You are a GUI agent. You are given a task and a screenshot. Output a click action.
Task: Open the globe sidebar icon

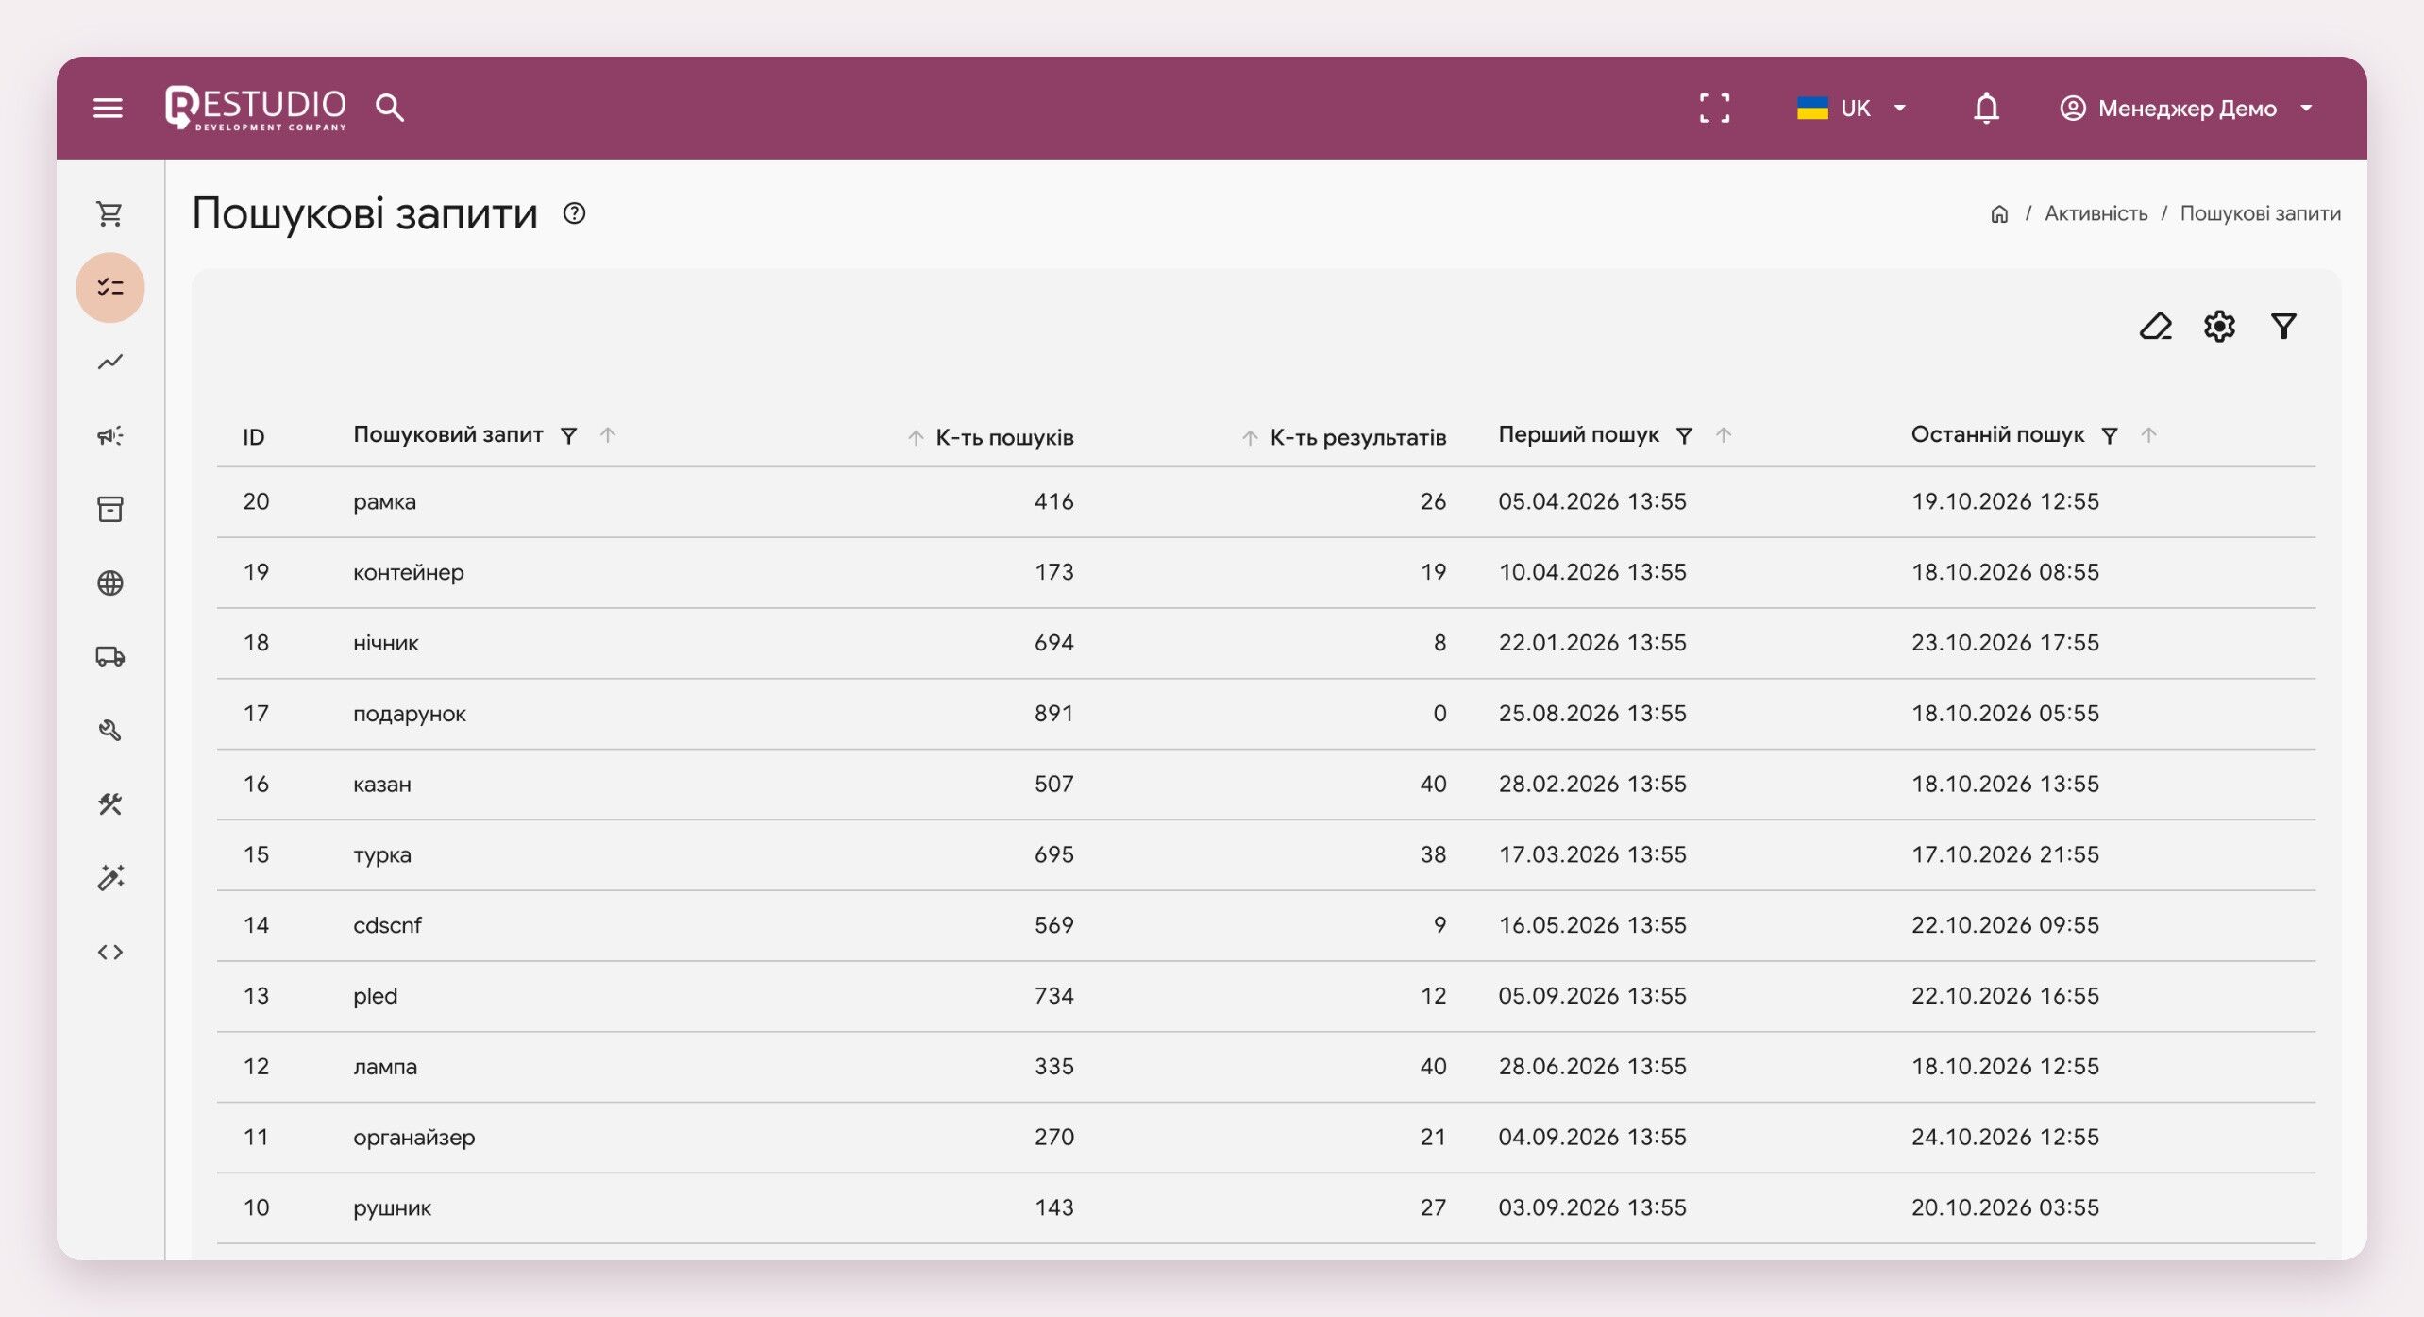109,583
